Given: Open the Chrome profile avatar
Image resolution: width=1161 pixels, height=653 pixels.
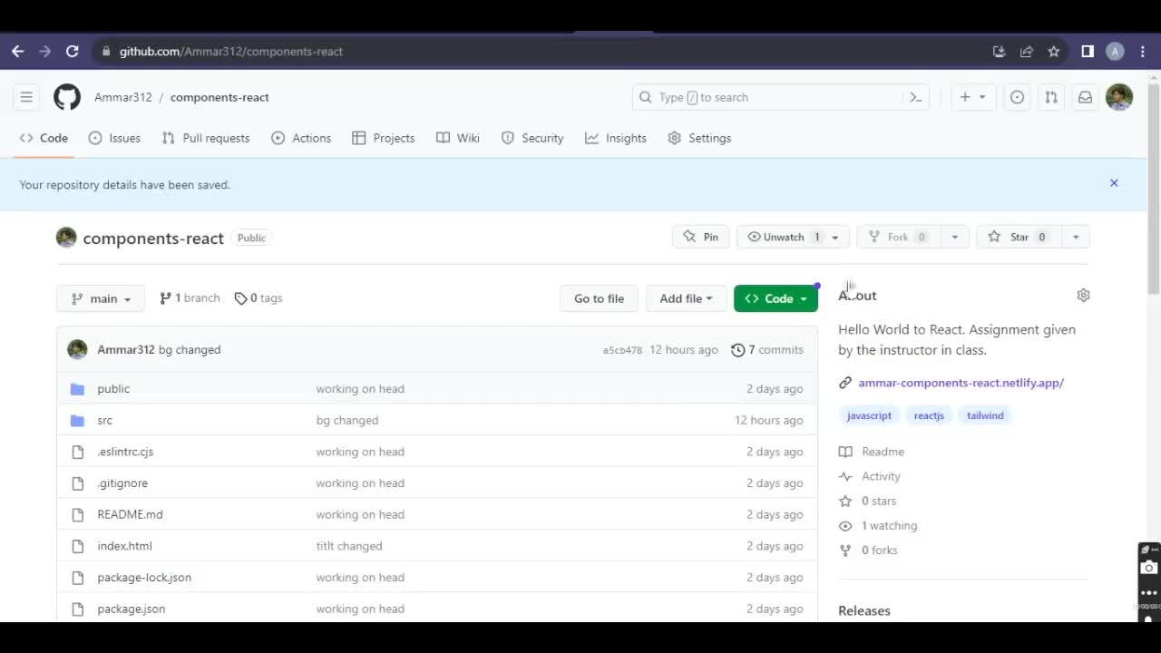Looking at the screenshot, I should click(1116, 52).
